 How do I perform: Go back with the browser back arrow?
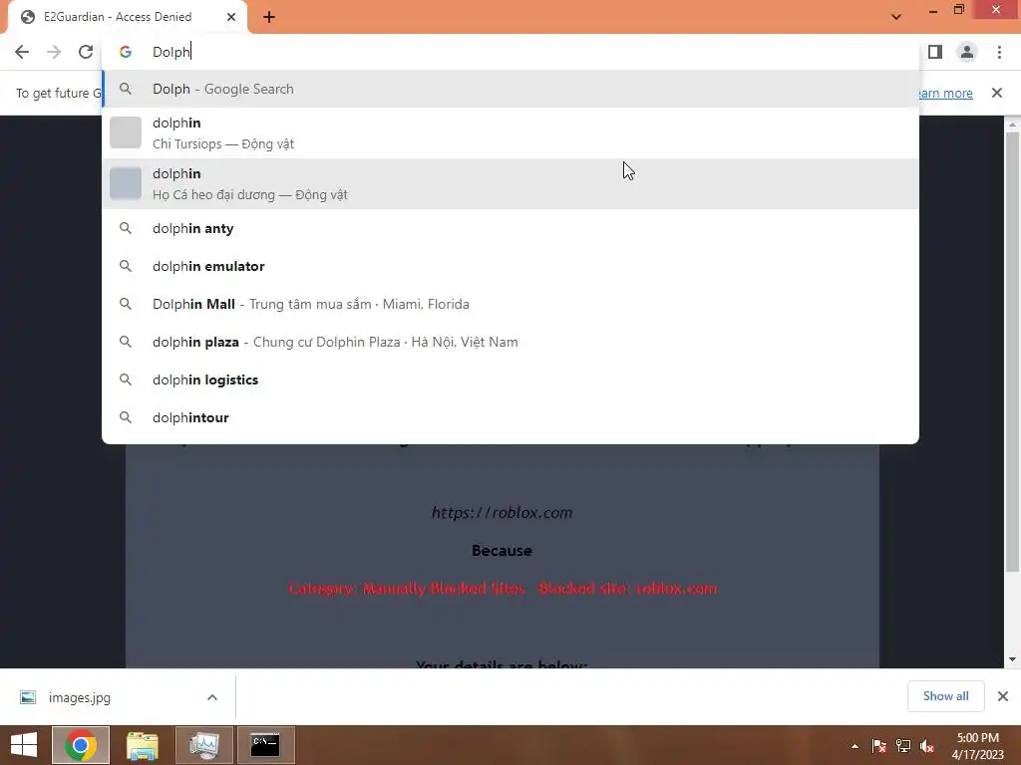click(22, 52)
